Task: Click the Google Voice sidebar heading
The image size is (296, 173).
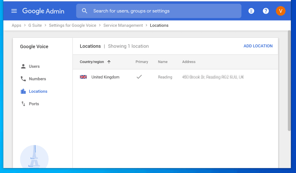Action: 34,46
